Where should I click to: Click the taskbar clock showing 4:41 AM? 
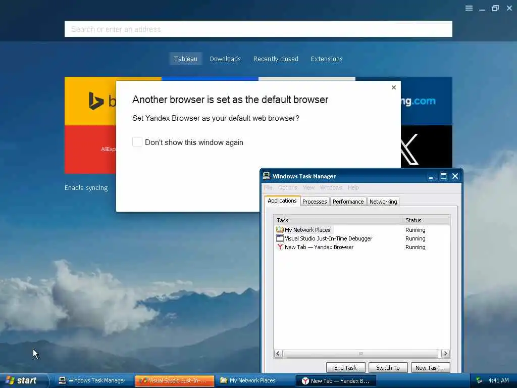tap(498, 380)
